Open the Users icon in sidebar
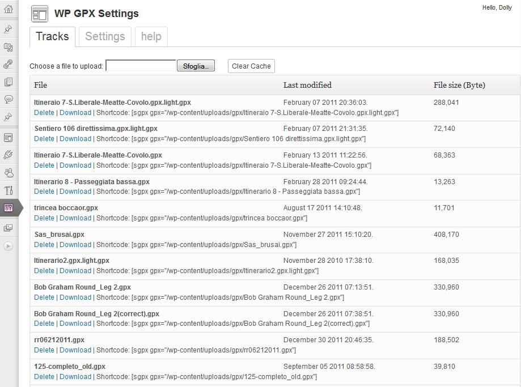The height and width of the screenshot is (387, 521). [9, 172]
